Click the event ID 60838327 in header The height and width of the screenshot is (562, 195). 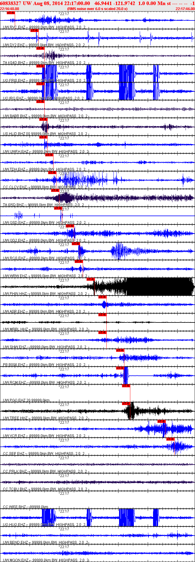point(10,3)
